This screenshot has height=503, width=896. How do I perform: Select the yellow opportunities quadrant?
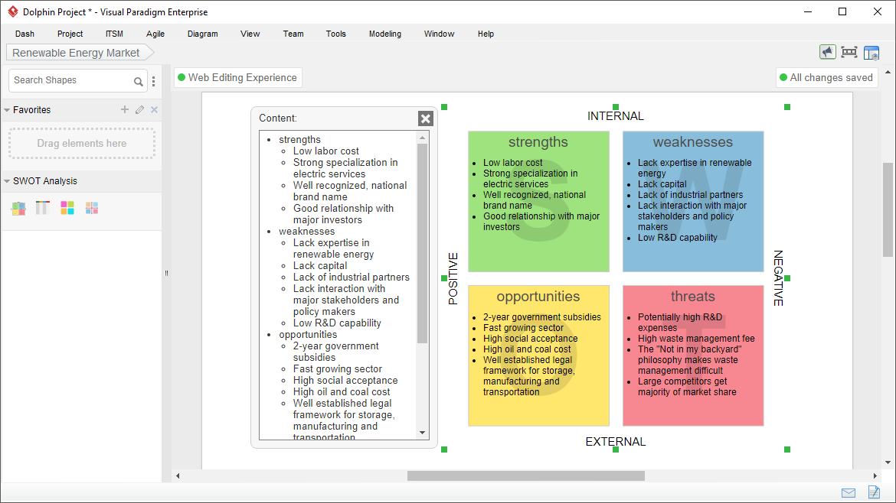(x=538, y=356)
